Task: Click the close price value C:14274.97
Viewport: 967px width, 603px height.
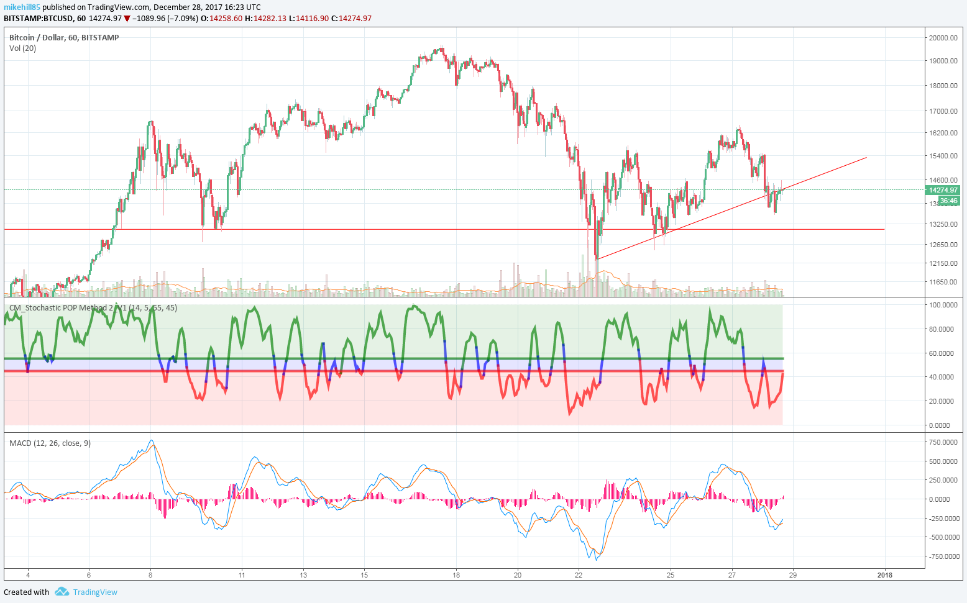Action: point(351,19)
